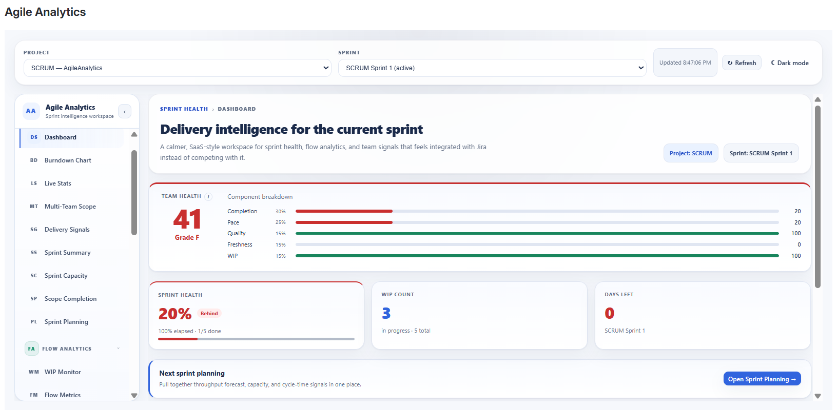The width and height of the screenshot is (837, 410).
Task: Collapse the sidebar with the chevron button
Action: (x=125, y=111)
